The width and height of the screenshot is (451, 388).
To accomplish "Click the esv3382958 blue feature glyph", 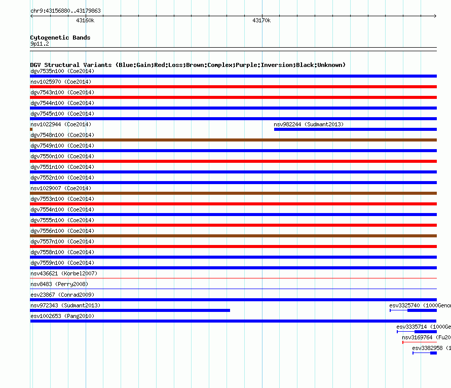I will click(425, 353).
